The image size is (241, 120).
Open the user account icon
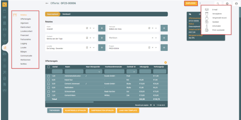[x=236, y=3]
